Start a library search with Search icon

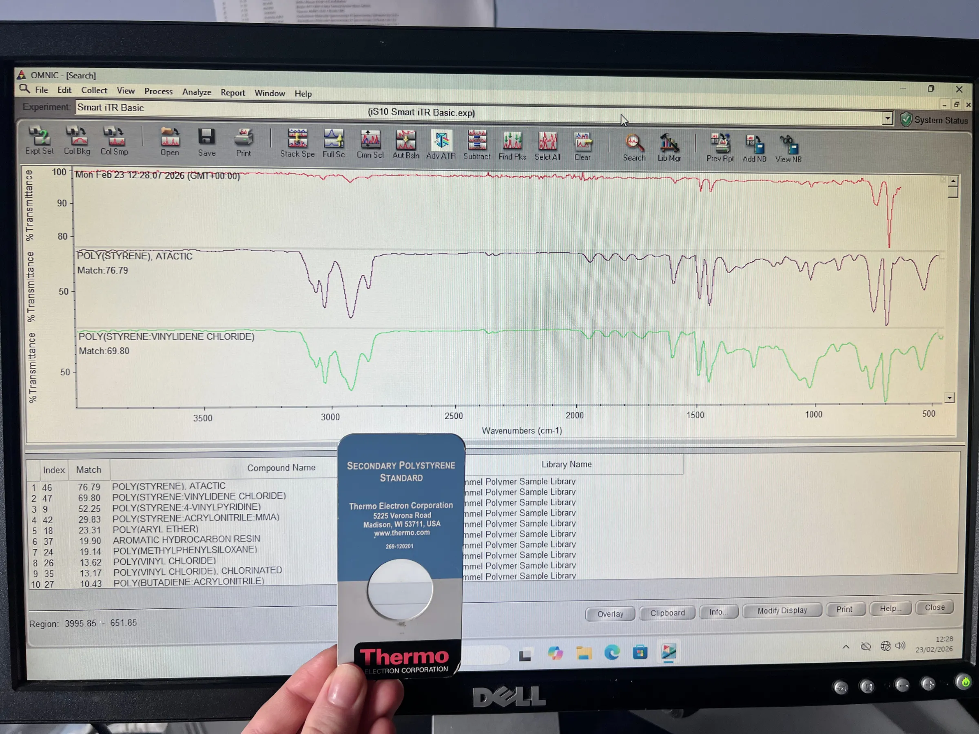click(x=634, y=148)
